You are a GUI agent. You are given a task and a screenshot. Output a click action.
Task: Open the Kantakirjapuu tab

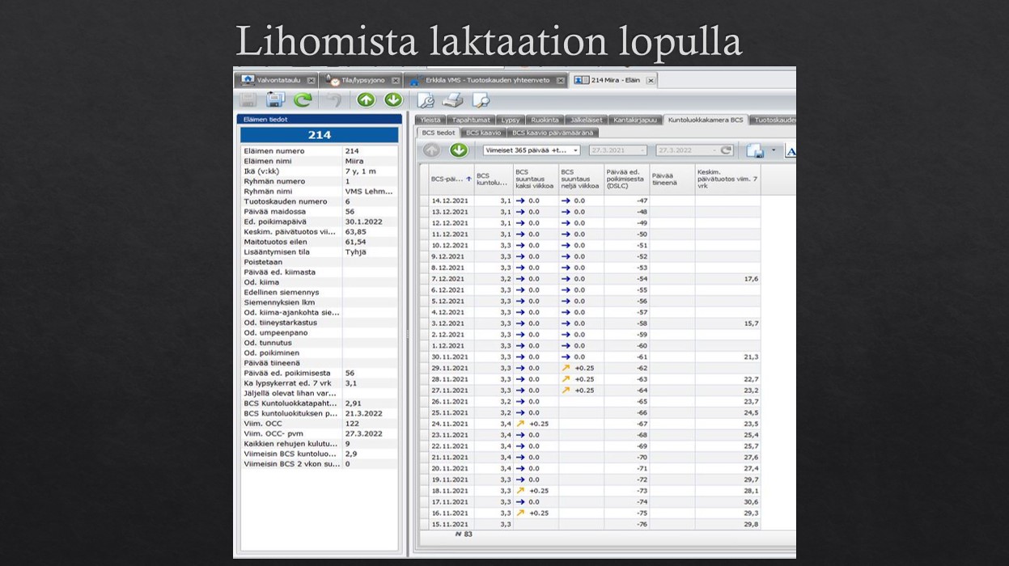(635, 120)
